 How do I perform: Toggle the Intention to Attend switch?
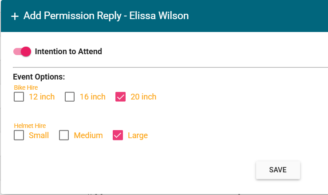pyautogui.click(x=22, y=52)
